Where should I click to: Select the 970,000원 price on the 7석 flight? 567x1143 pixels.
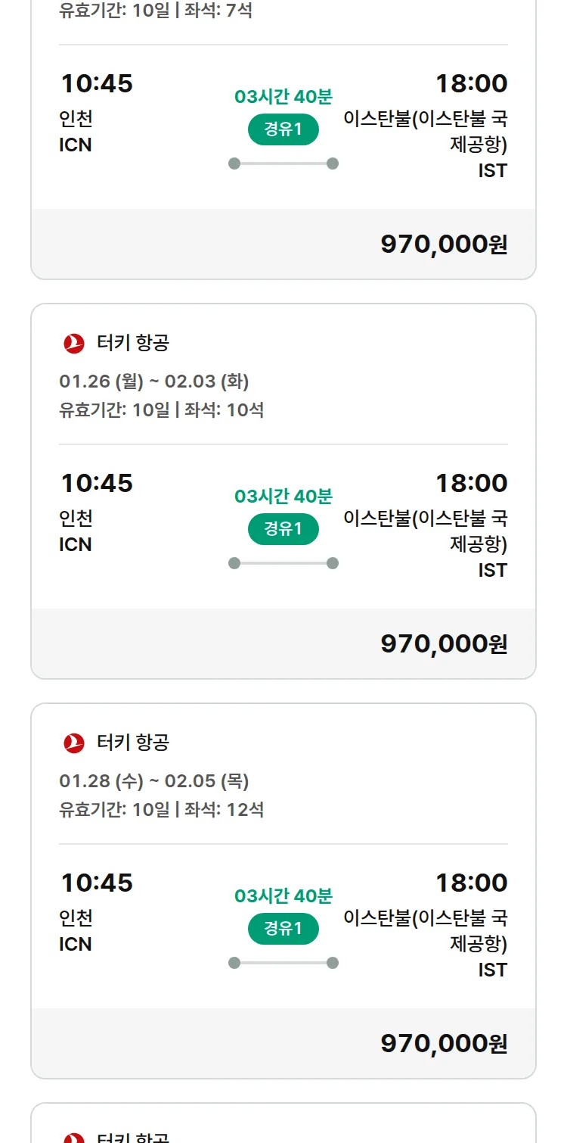click(x=444, y=244)
